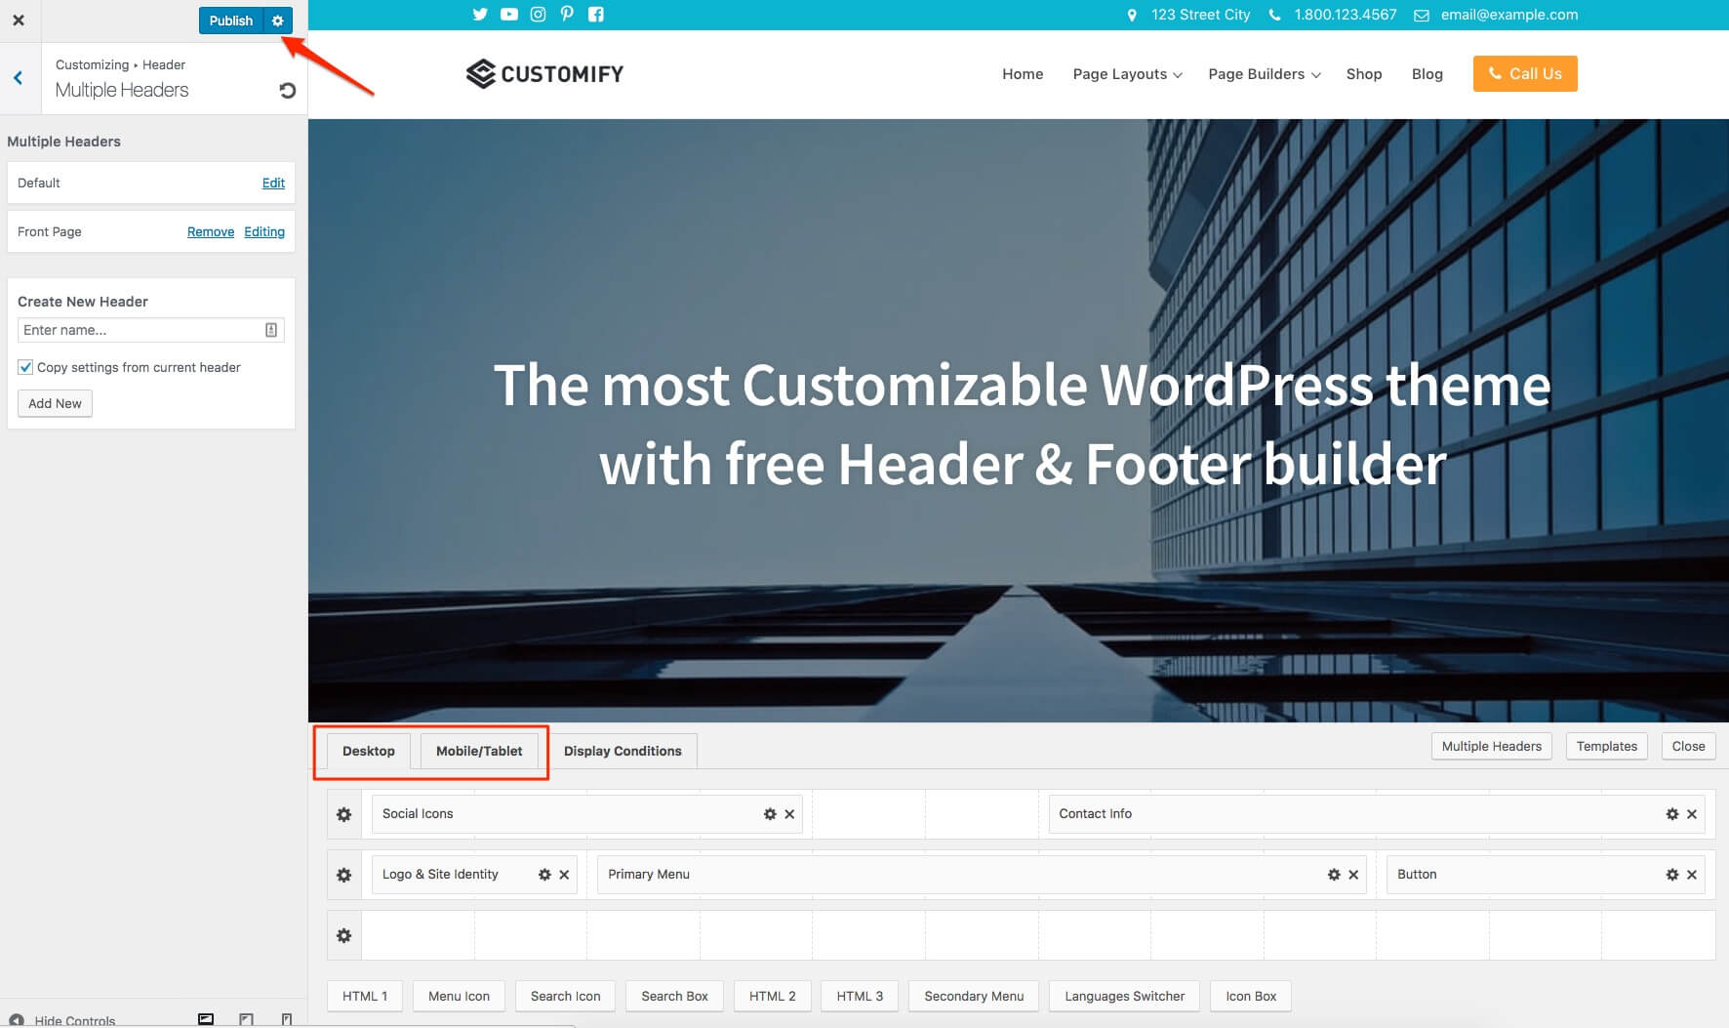Image resolution: width=1729 pixels, height=1028 pixels.
Task: Close the header builder panel
Action: tap(1688, 746)
